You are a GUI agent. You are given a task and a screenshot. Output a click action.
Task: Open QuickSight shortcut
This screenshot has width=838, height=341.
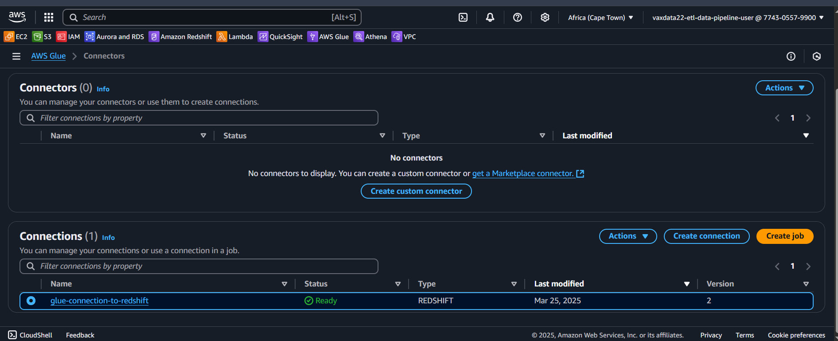280,36
